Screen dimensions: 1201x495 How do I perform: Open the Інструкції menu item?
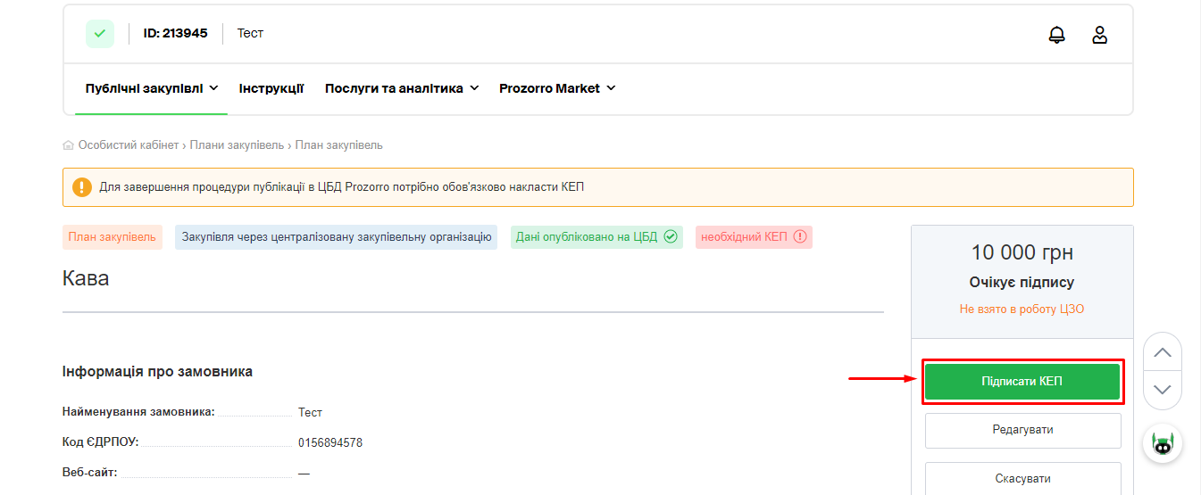(271, 88)
